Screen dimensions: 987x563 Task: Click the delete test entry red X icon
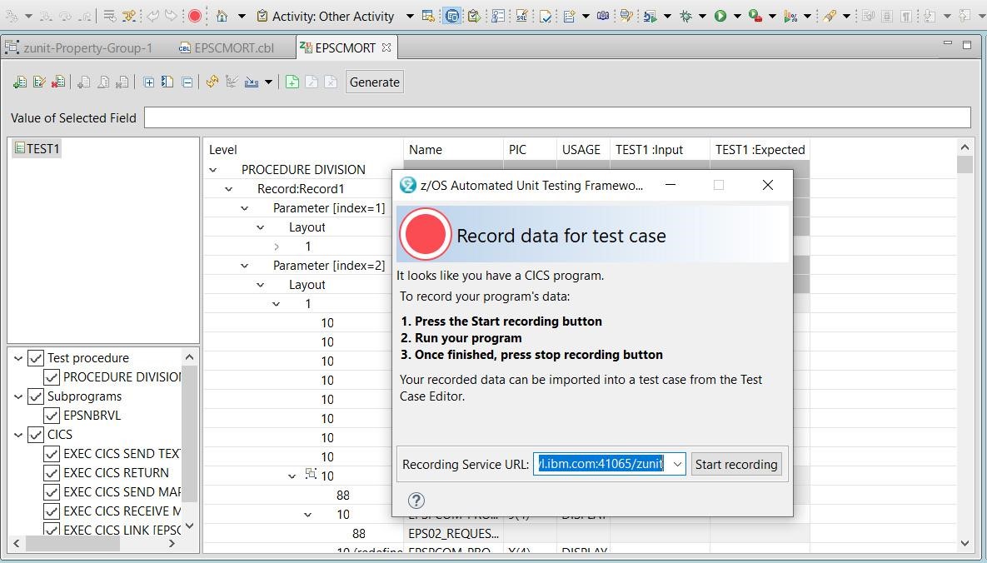[58, 82]
